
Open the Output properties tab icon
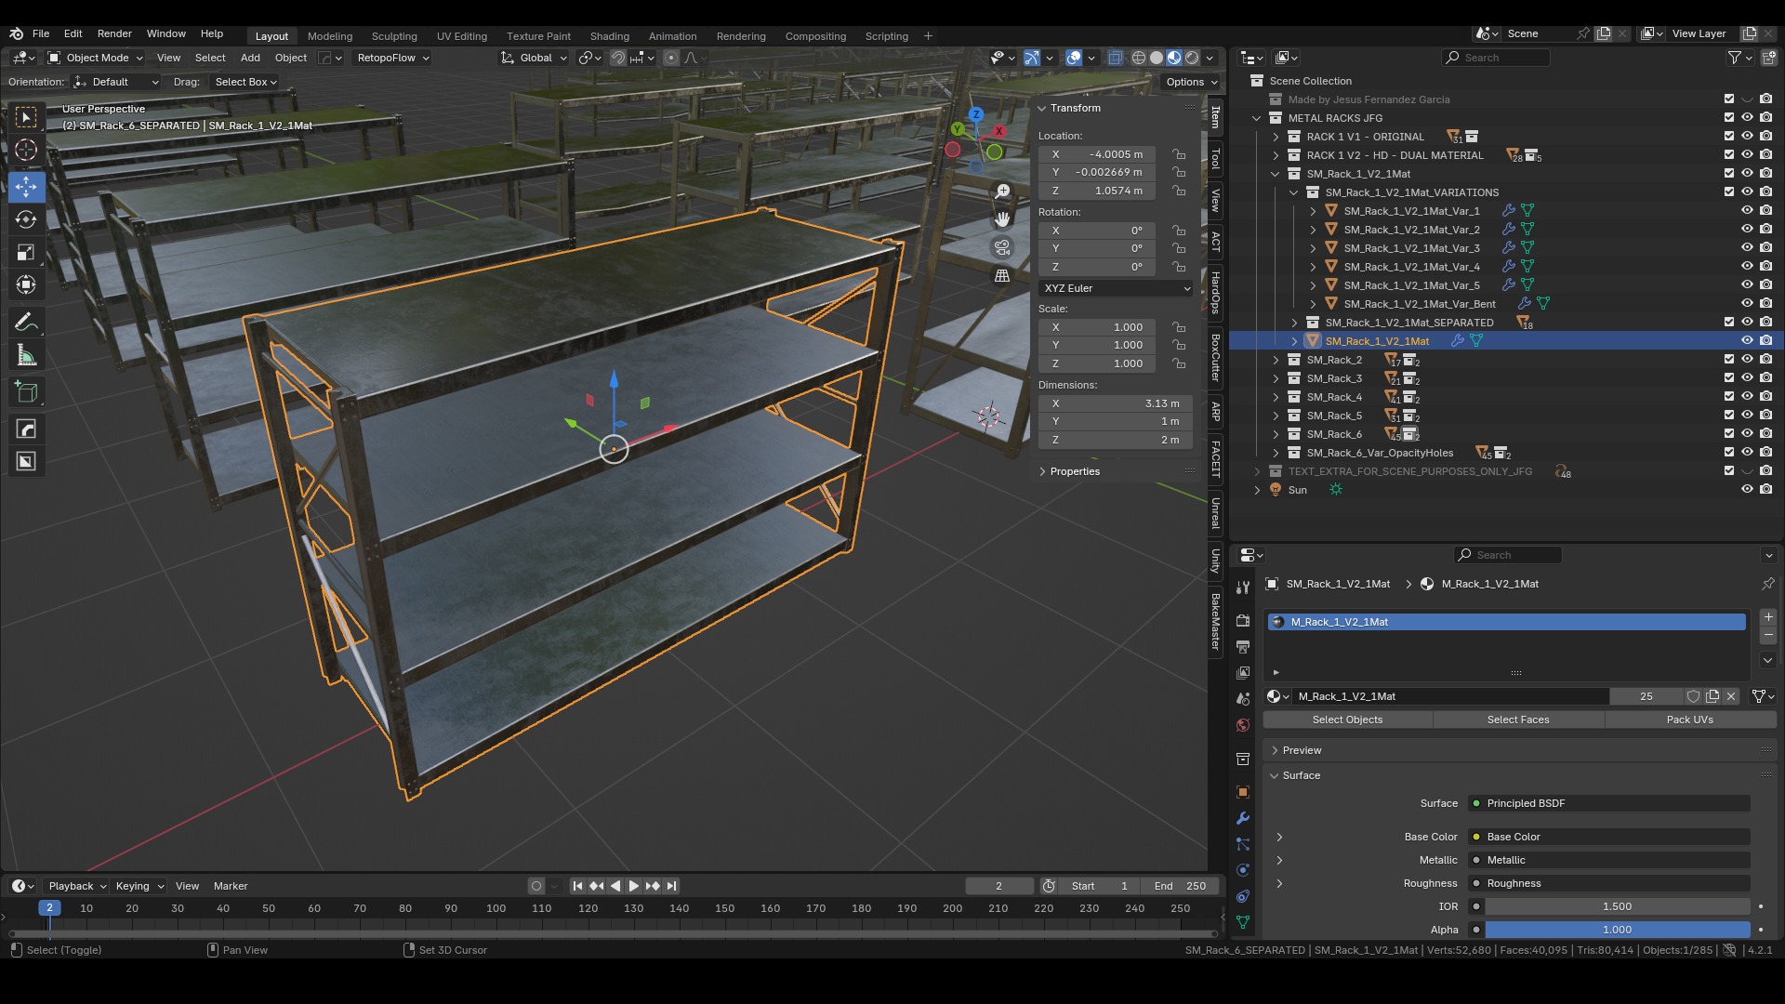pyautogui.click(x=1243, y=646)
